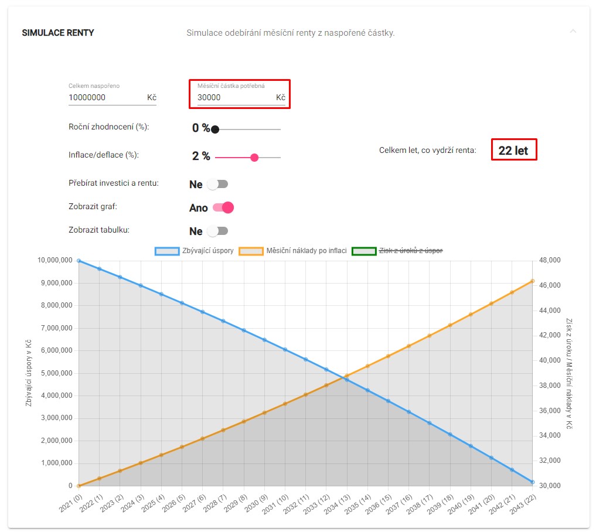Click the Roční zhodnocení slider handle
This screenshot has width=596, height=532.
[x=215, y=129]
